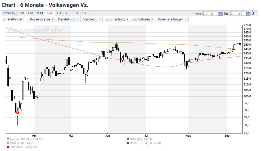Click the 'Jul' label on the time axis

click(146, 136)
